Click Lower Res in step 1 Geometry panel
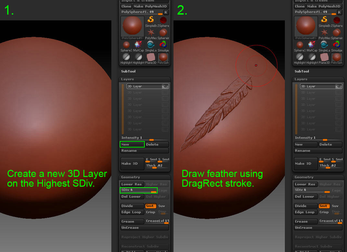 [x=132, y=184]
